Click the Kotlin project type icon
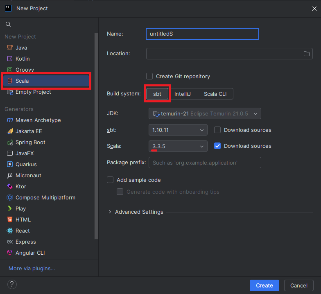The image size is (321, 294). click(x=10, y=59)
